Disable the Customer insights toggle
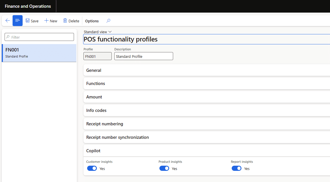Screen dimensions: 330x182 [x=92, y=168]
